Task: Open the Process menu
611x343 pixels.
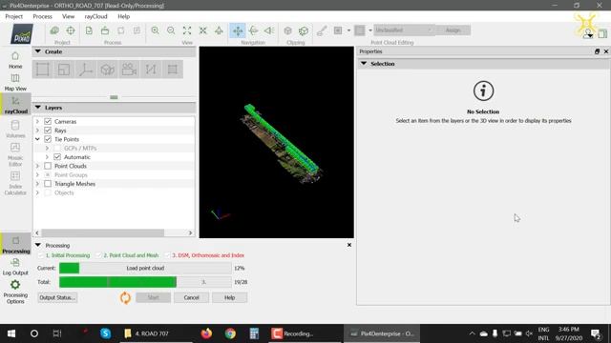Action: [x=42, y=16]
